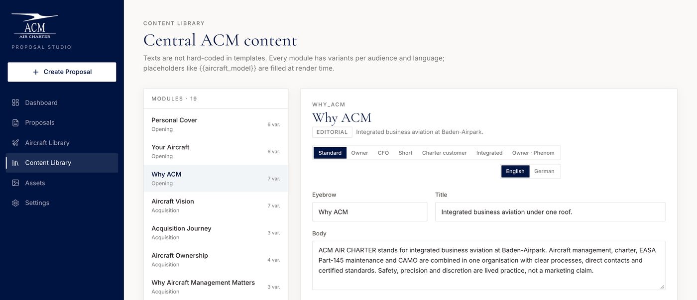Open Why Aircraft Management Matters module
The width and height of the screenshot is (697, 300).
click(216, 287)
